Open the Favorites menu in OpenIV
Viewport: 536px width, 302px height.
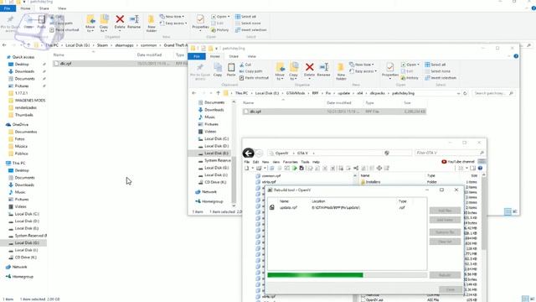click(x=291, y=162)
